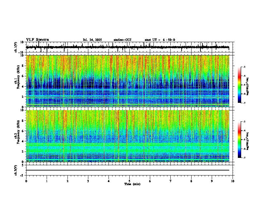Image resolution: width=262 pixels, height=203 pixels.
Task: Click the 'VLF Spectra' plot title
Action: coord(37,40)
